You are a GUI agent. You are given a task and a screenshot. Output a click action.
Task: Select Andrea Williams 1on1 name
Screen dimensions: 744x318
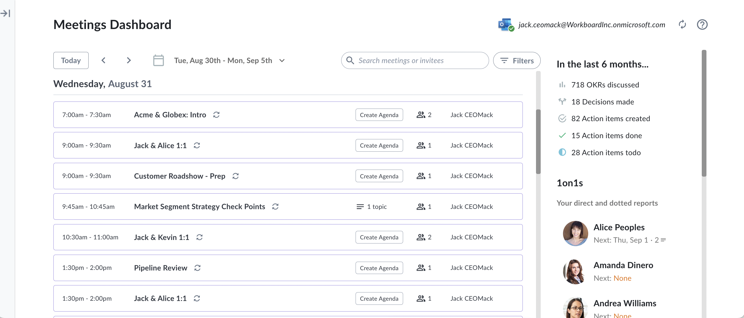625,303
